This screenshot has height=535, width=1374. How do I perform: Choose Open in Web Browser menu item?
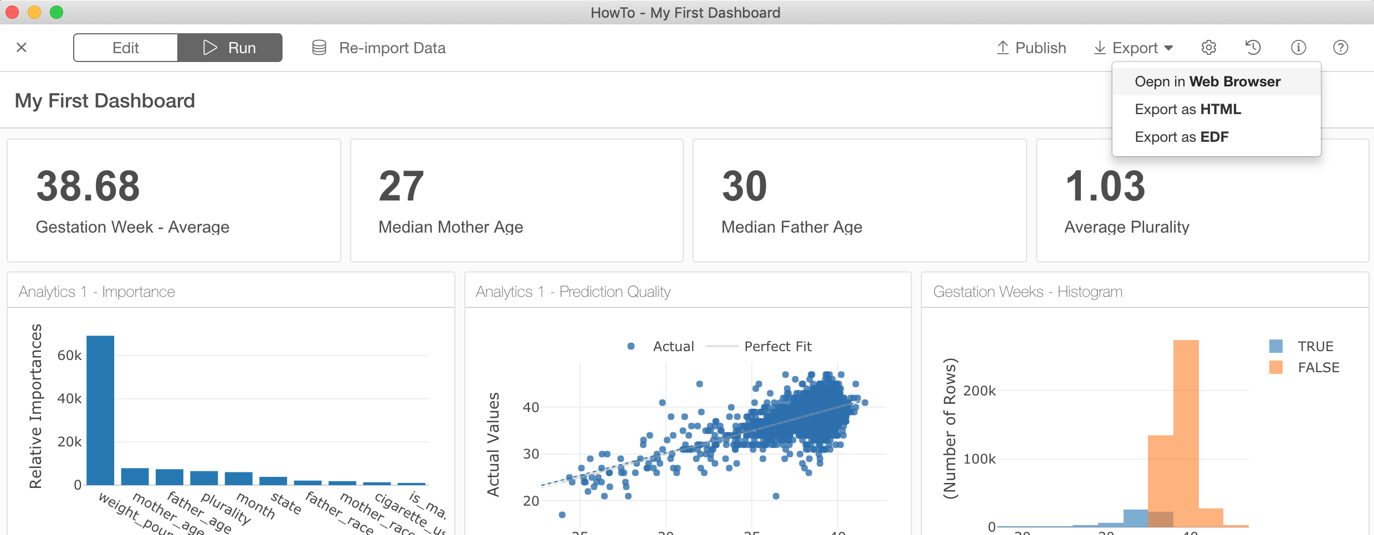[x=1217, y=81]
